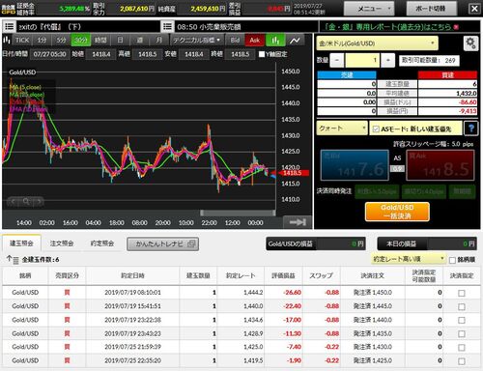
Task: Click the order quantity input field
Action: tap(362, 60)
